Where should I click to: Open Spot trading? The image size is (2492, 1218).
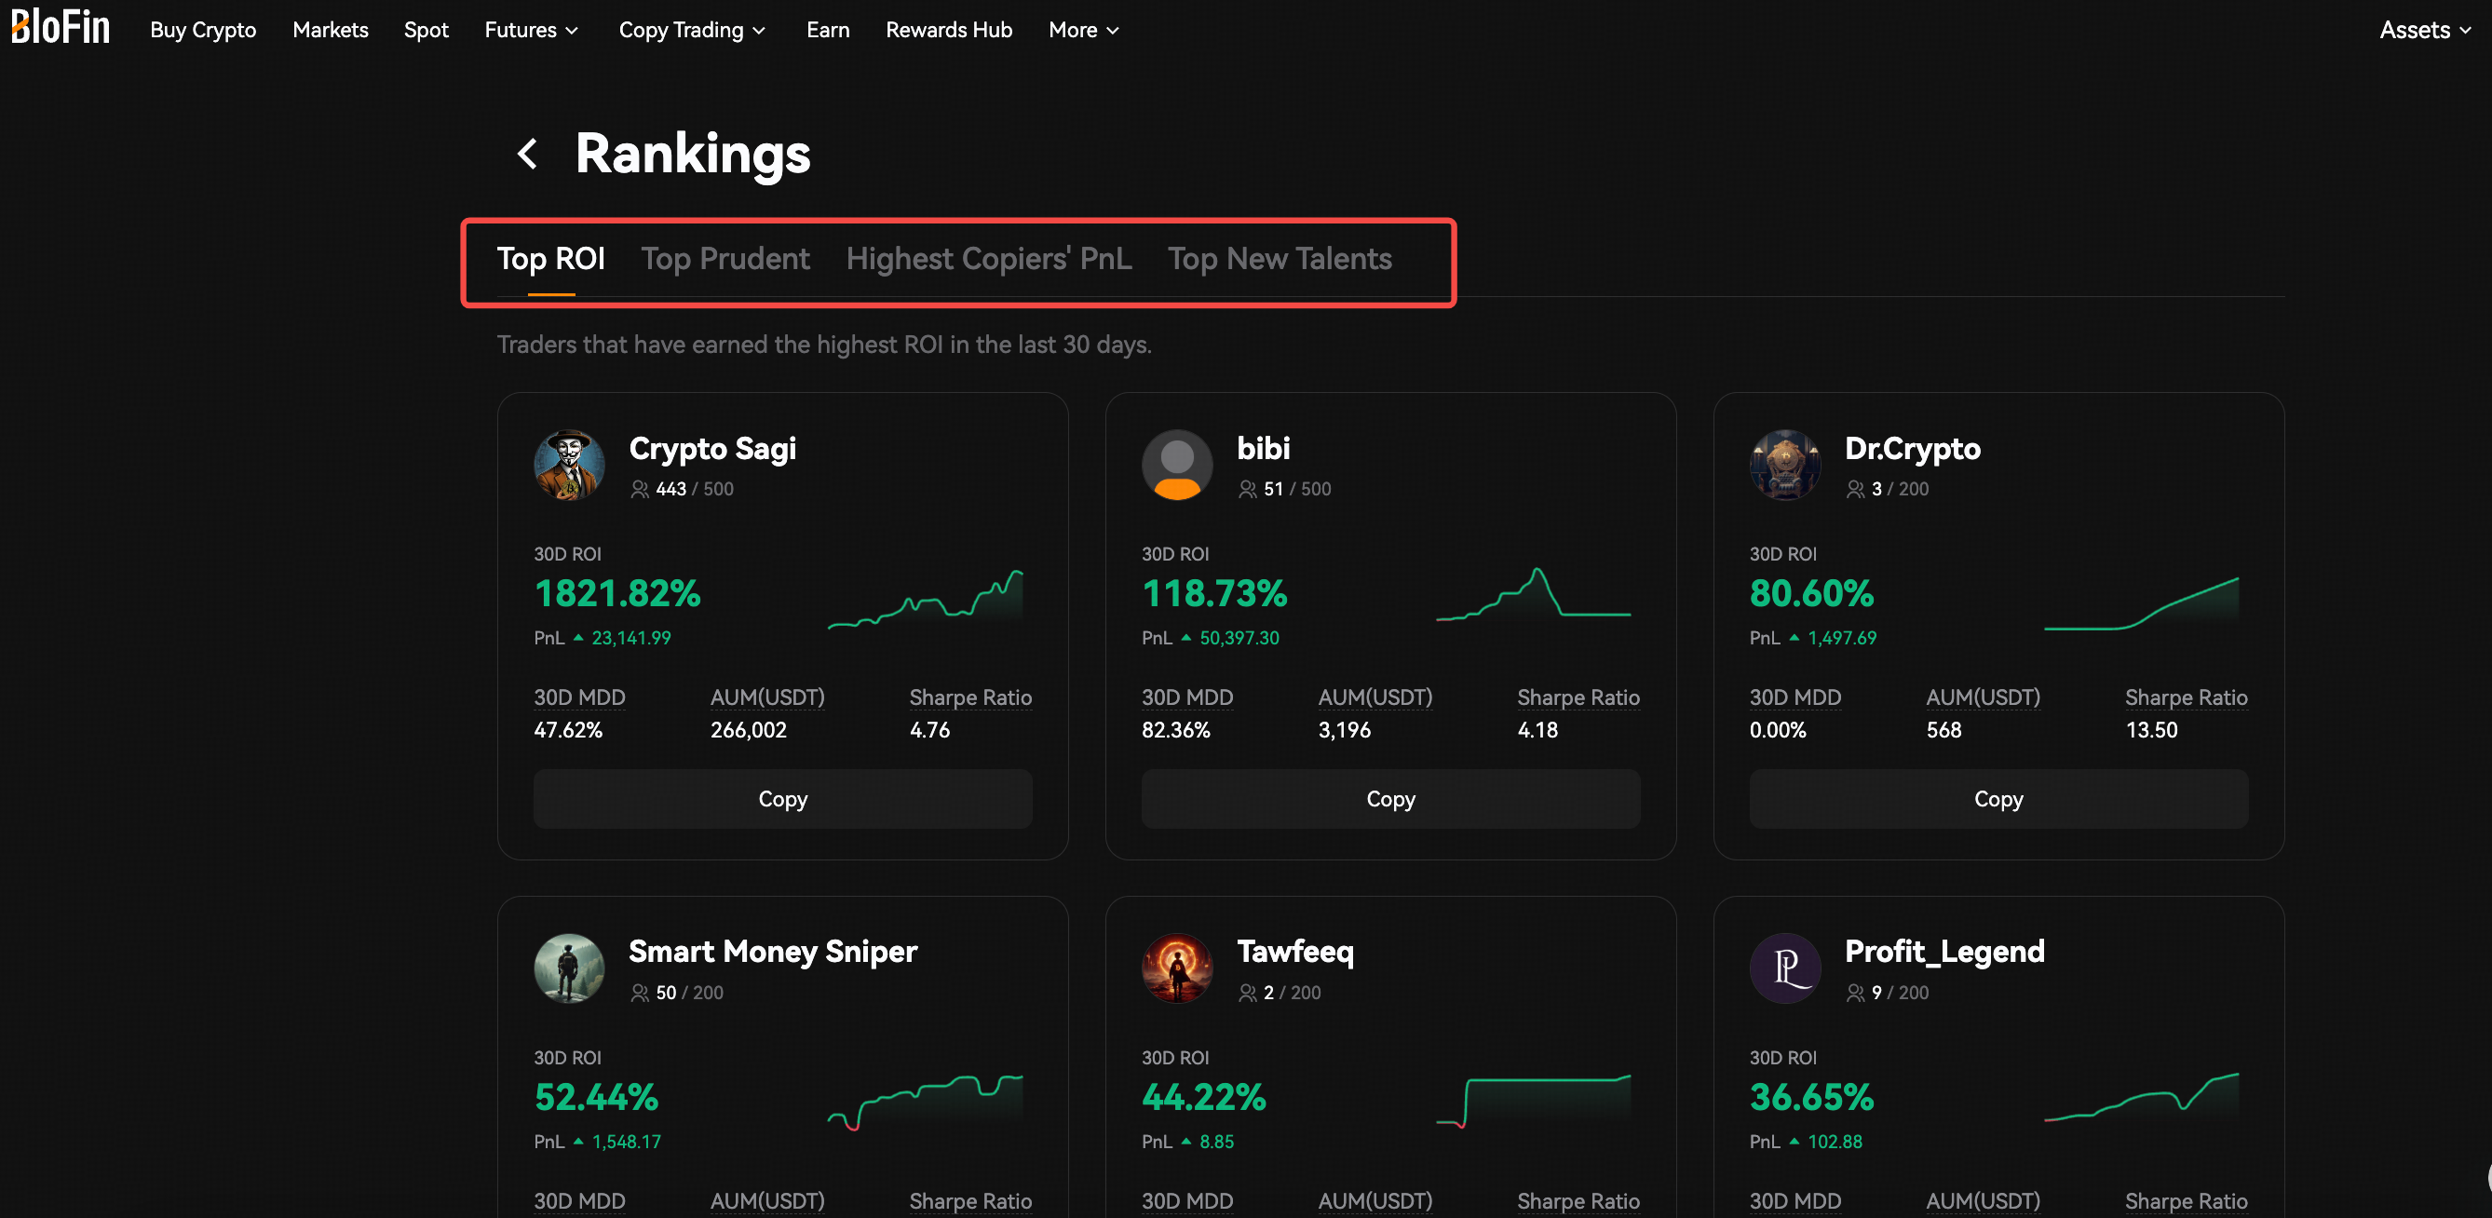pos(427,30)
